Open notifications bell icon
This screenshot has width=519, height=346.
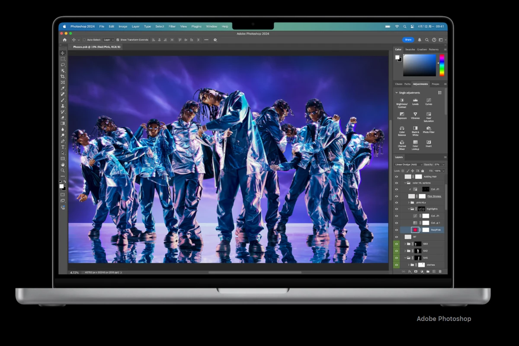click(419, 40)
